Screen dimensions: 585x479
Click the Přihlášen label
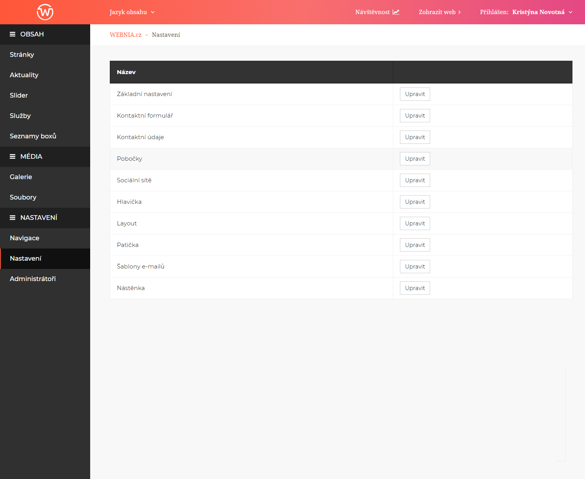tap(494, 12)
